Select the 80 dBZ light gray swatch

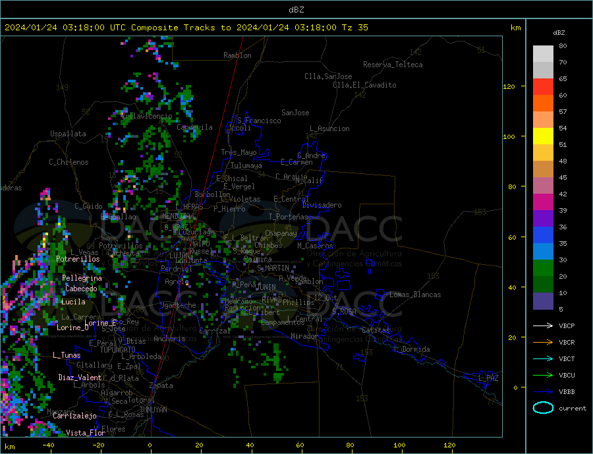543,54
